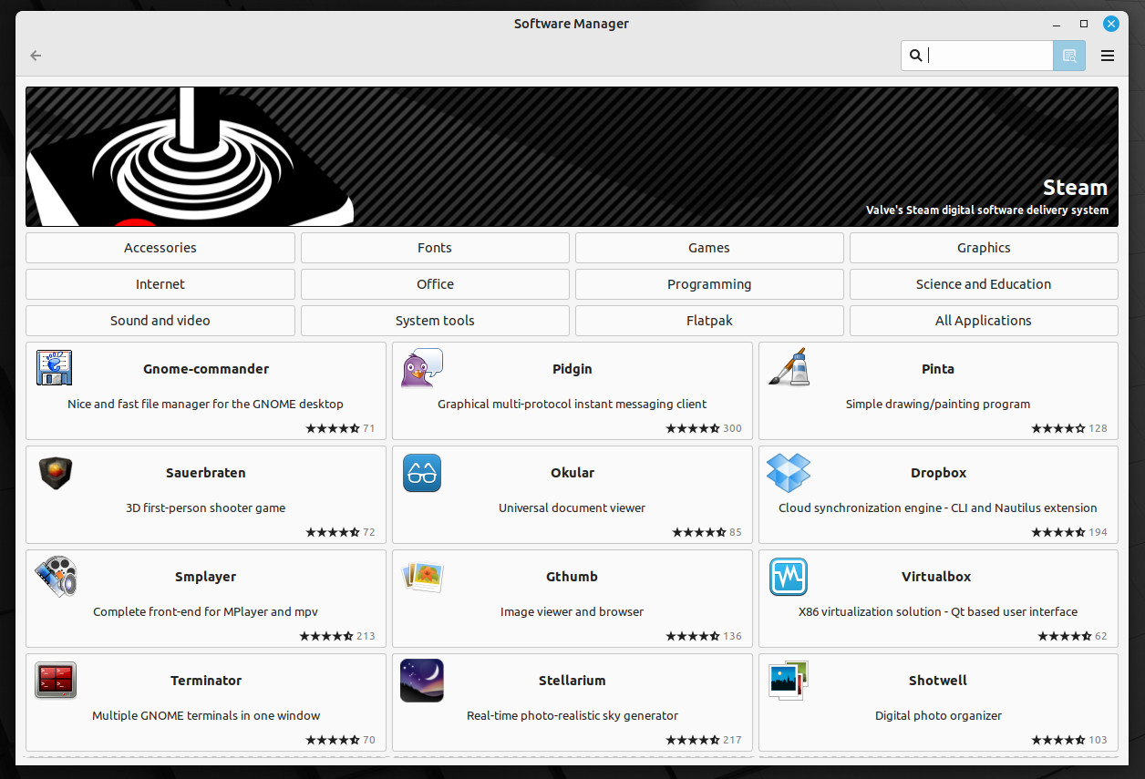Click "Complete front-end for MPlayer and mpv" text
The height and width of the screenshot is (779, 1145).
pos(206,611)
